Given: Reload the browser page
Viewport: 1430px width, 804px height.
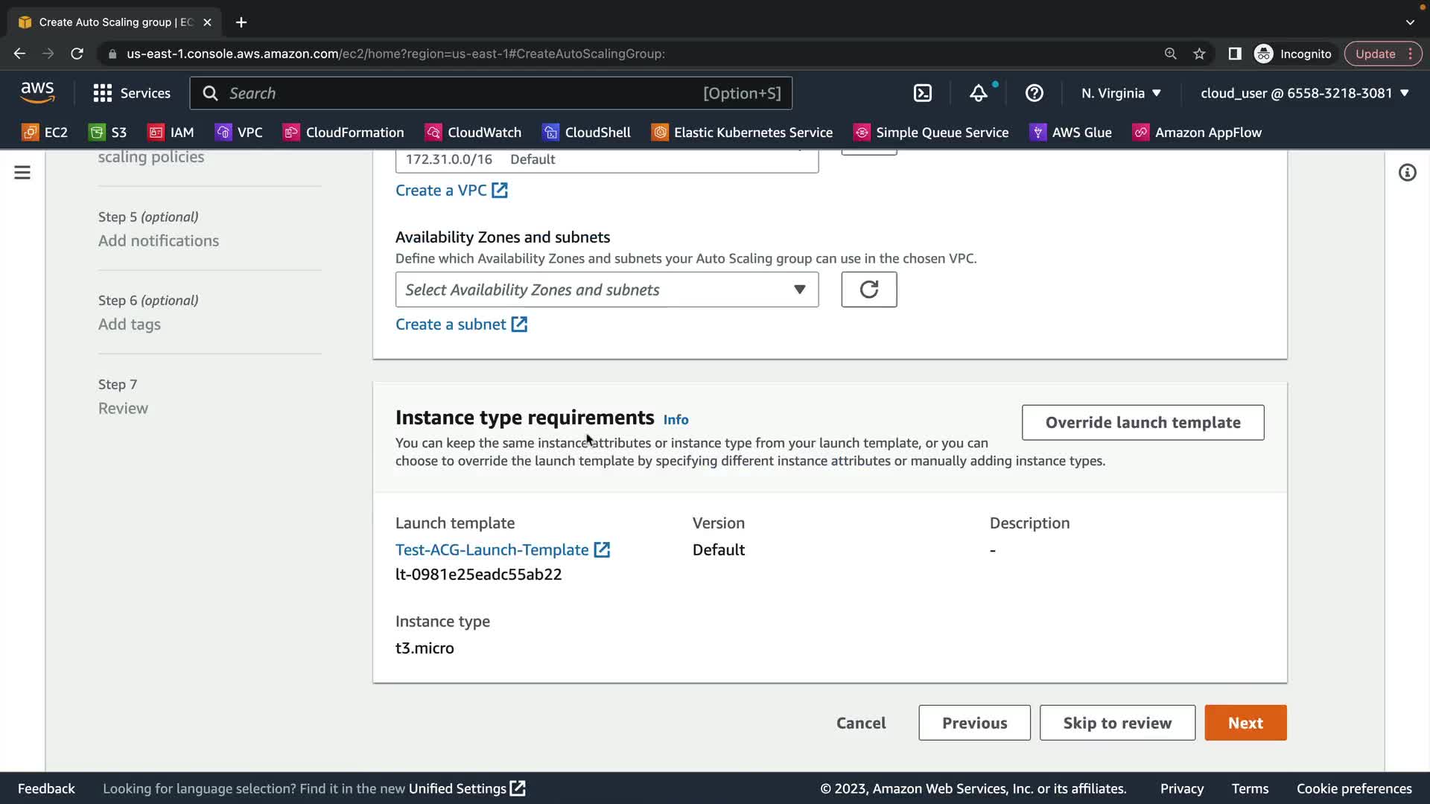Looking at the screenshot, I should tap(77, 54).
